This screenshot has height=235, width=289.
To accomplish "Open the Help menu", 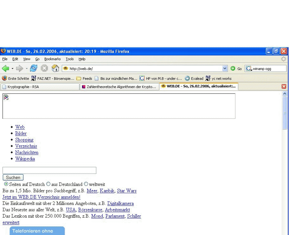I will (82, 59).
